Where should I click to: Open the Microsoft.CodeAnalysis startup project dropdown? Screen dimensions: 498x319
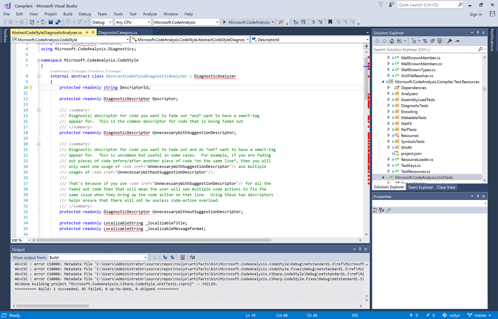point(186,22)
